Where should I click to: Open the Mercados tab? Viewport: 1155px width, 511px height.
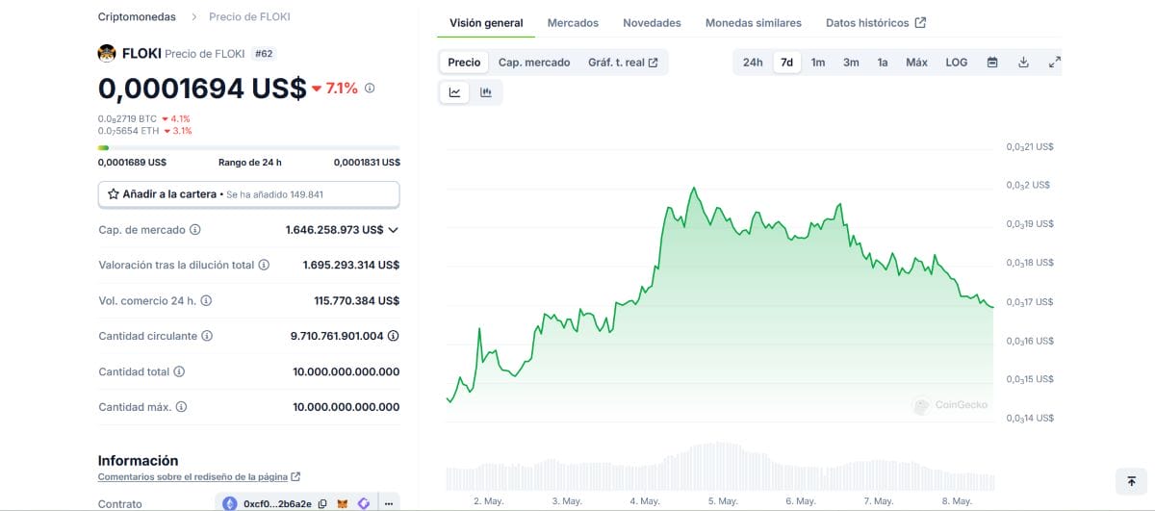click(573, 23)
